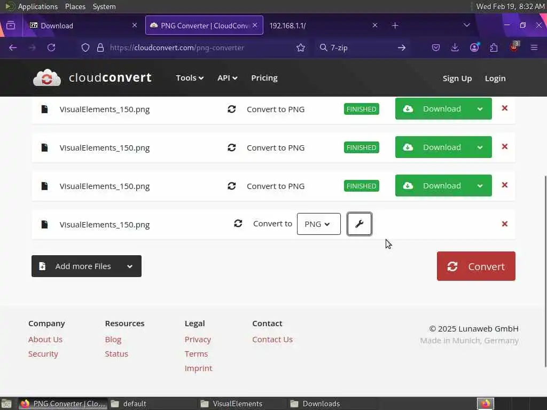Reload the current page
547x410 pixels.
pyautogui.click(x=51, y=48)
